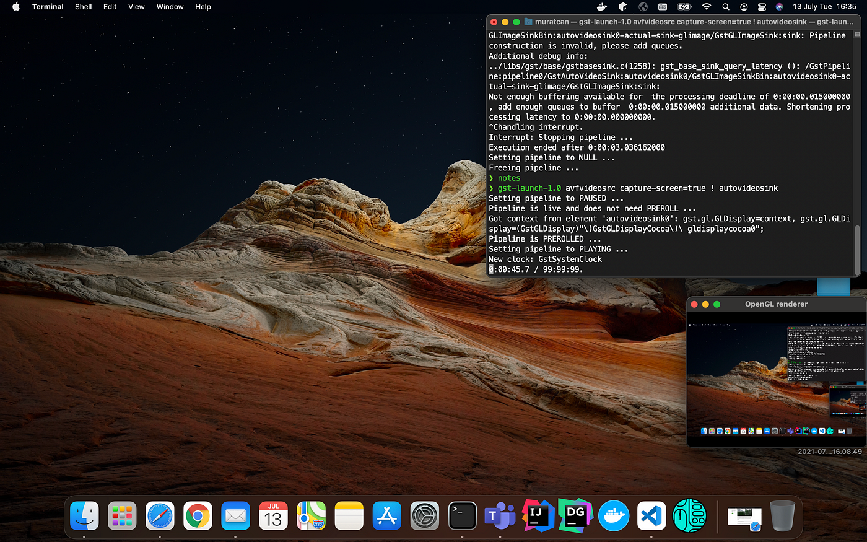
Task: Zoom the OpenGL renderer window with green button
Action: [717, 304]
